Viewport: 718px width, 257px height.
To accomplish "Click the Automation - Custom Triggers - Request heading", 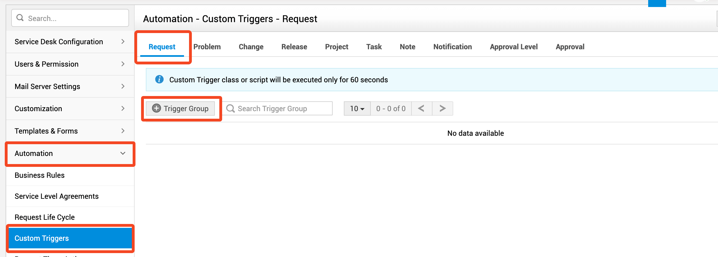I will (230, 19).
